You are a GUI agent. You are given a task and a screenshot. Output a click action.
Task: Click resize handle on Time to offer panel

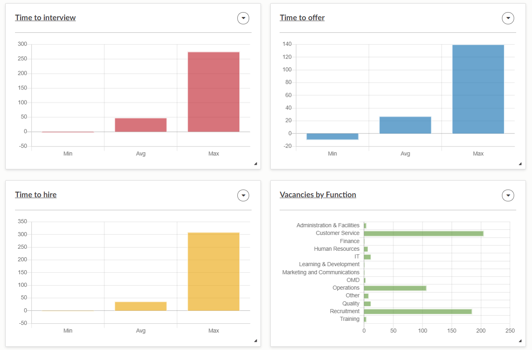(x=520, y=164)
